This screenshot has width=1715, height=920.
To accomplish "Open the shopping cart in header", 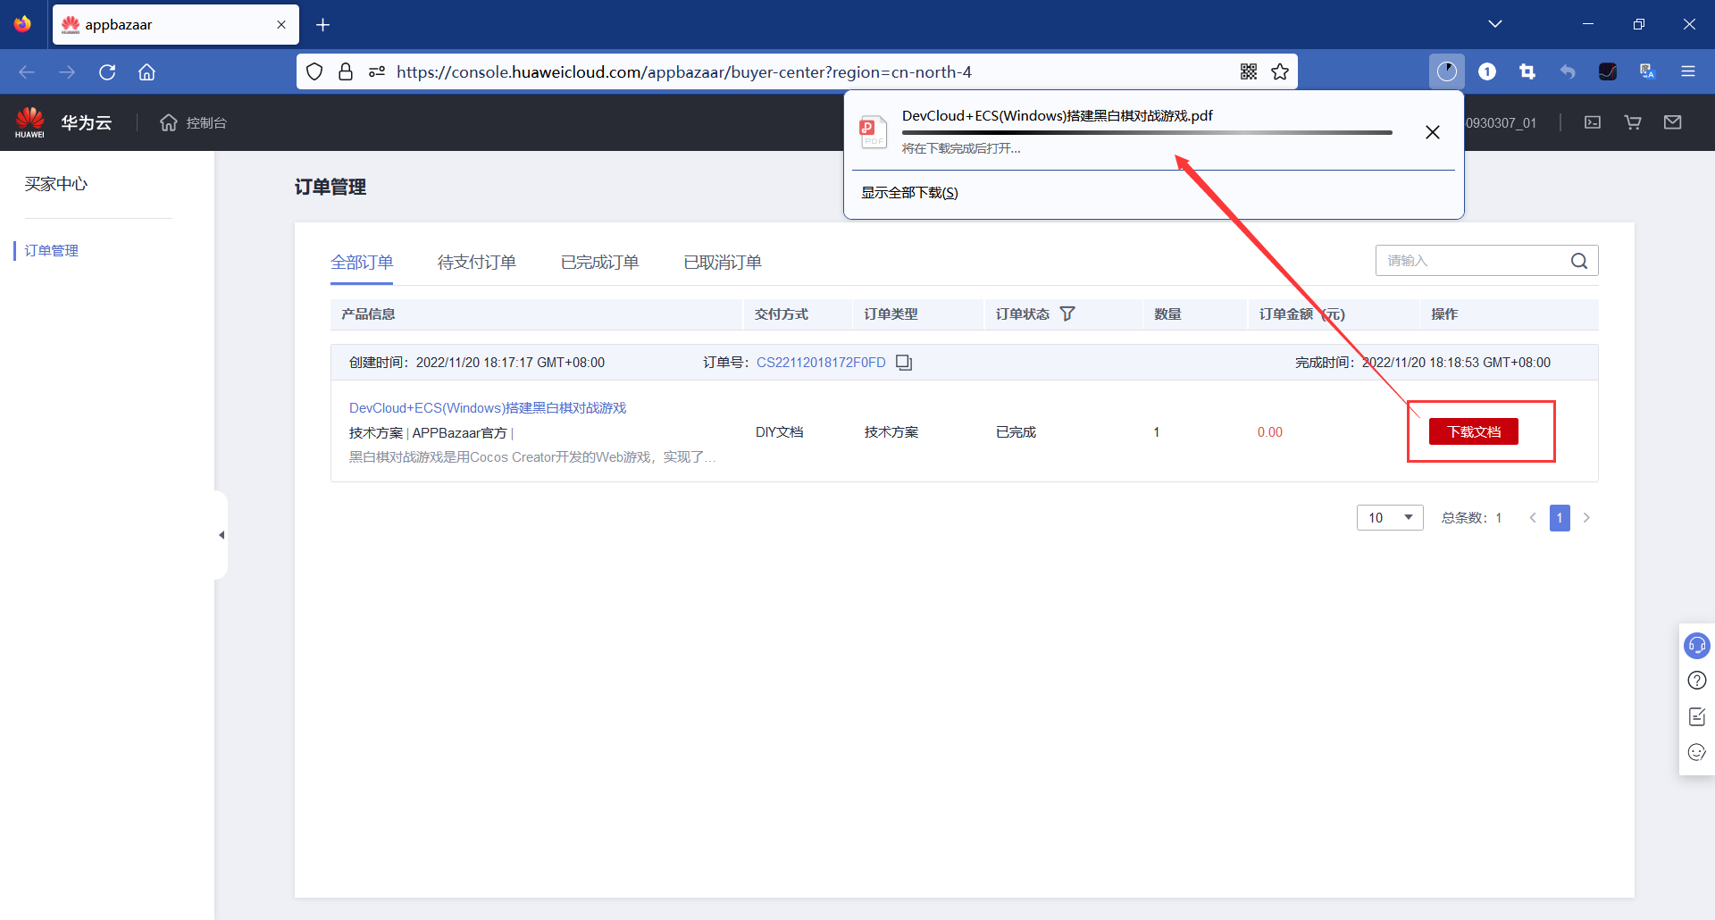I will [x=1633, y=122].
